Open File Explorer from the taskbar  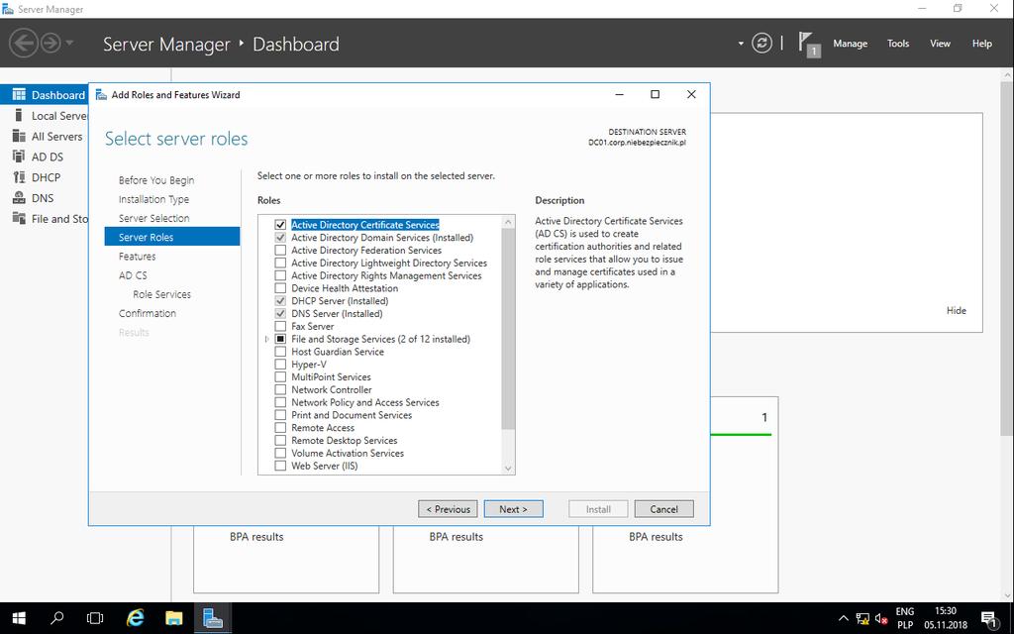[x=173, y=618]
